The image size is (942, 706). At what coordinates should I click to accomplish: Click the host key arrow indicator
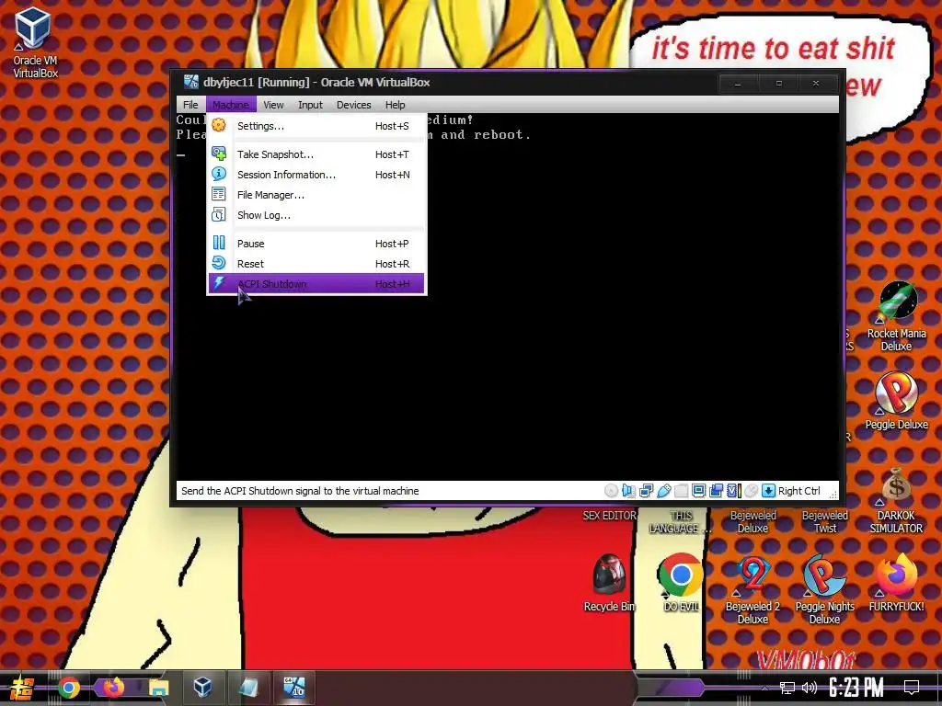(768, 491)
